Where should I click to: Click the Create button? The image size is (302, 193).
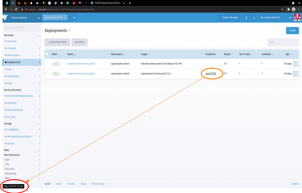(x=292, y=30)
